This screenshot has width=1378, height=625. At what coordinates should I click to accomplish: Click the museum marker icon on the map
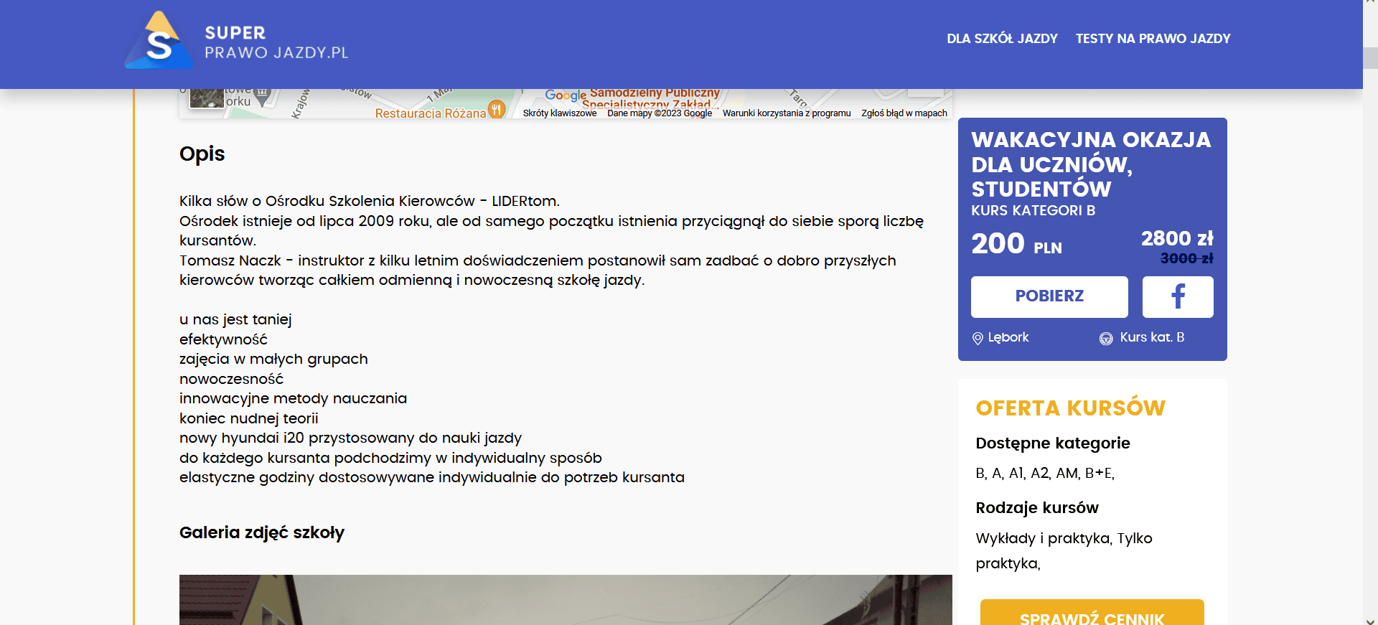(263, 95)
